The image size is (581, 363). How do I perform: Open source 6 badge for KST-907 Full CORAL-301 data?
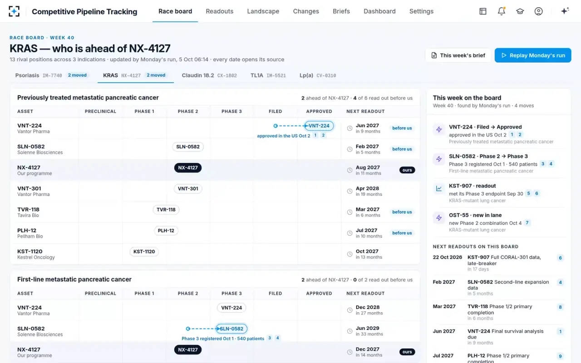tap(560, 258)
